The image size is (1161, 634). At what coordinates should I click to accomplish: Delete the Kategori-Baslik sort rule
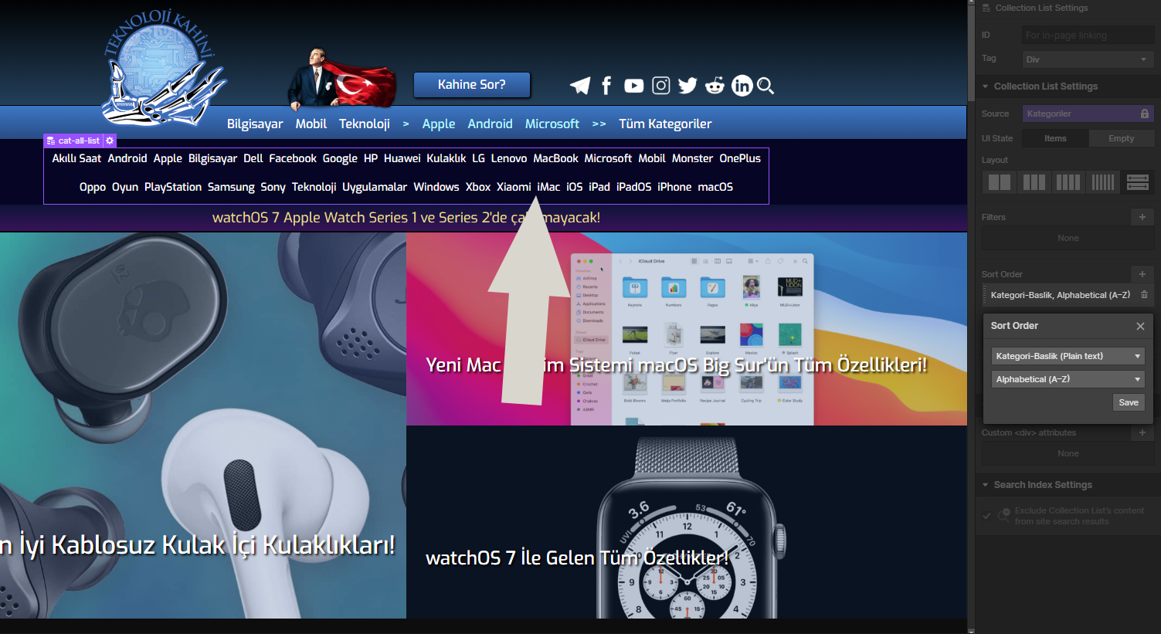tap(1144, 295)
